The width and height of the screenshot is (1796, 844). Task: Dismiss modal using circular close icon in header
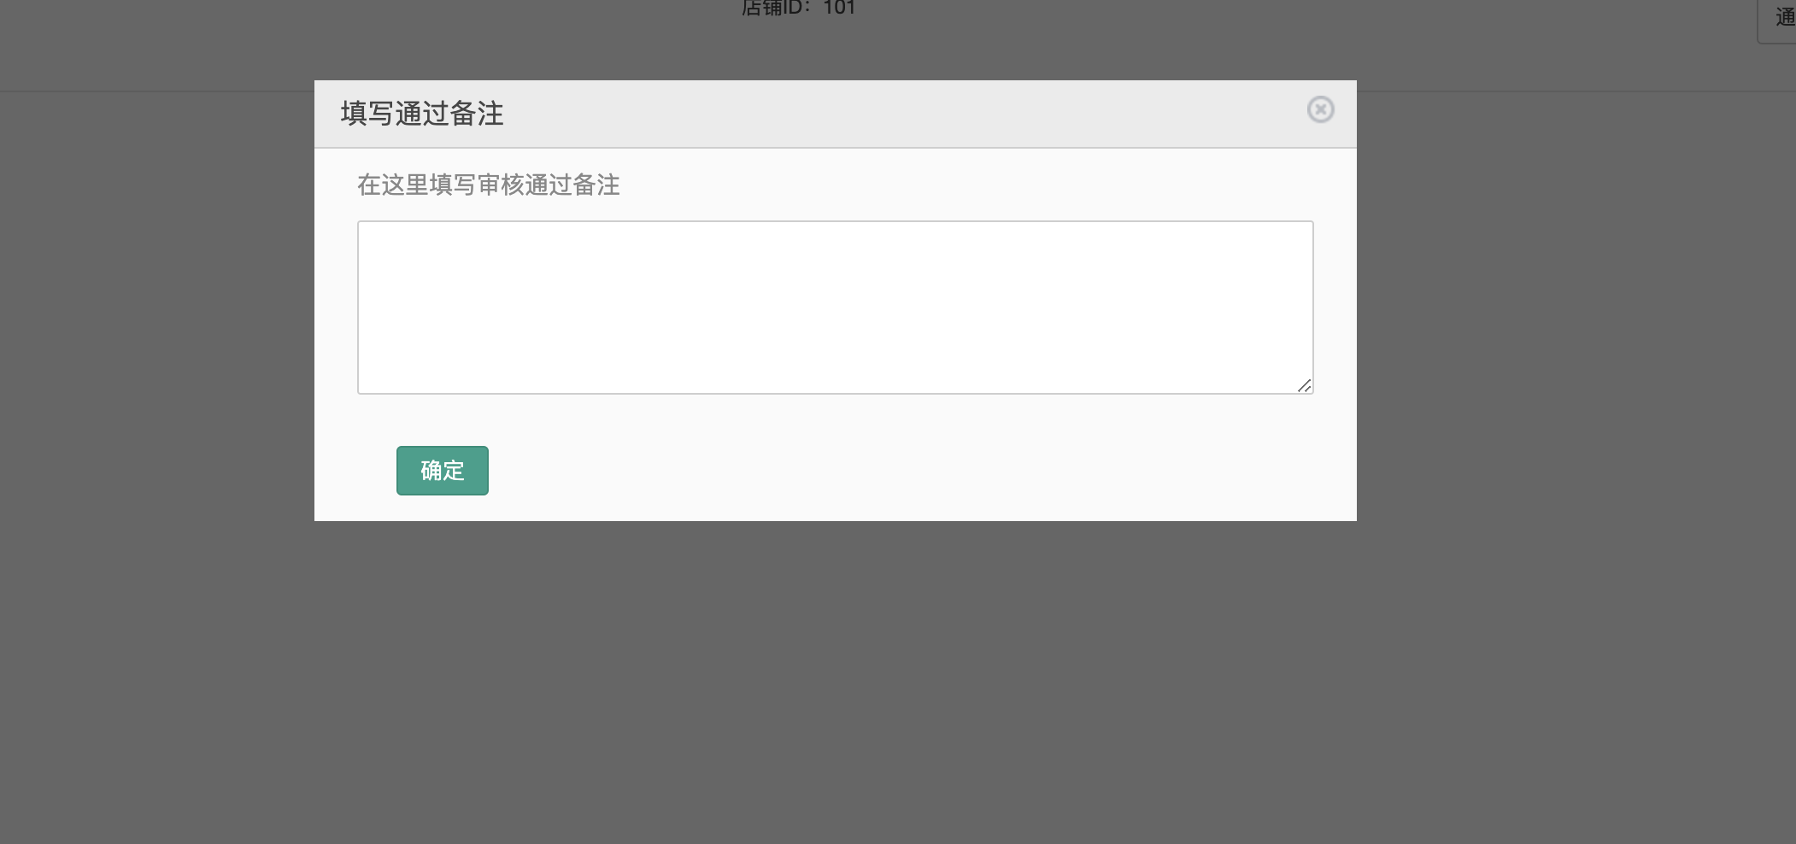tap(1320, 109)
